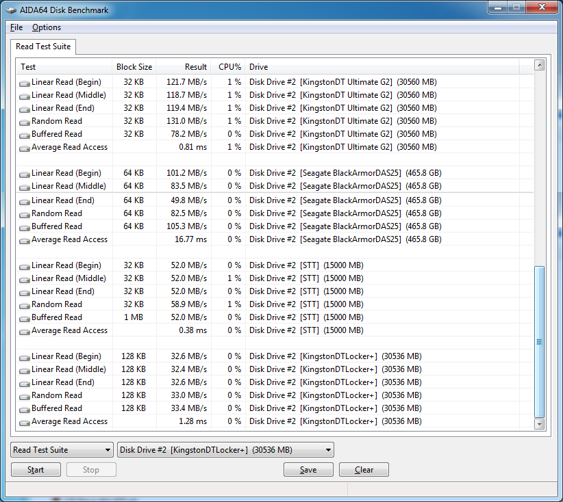Click the Start button
The width and height of the screenshot is (563, 502).
click(x=36, y=470)
